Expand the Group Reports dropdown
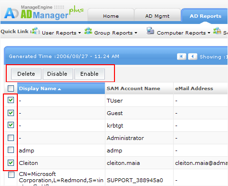This screenshot has height=186, width=228. (136, 33)
